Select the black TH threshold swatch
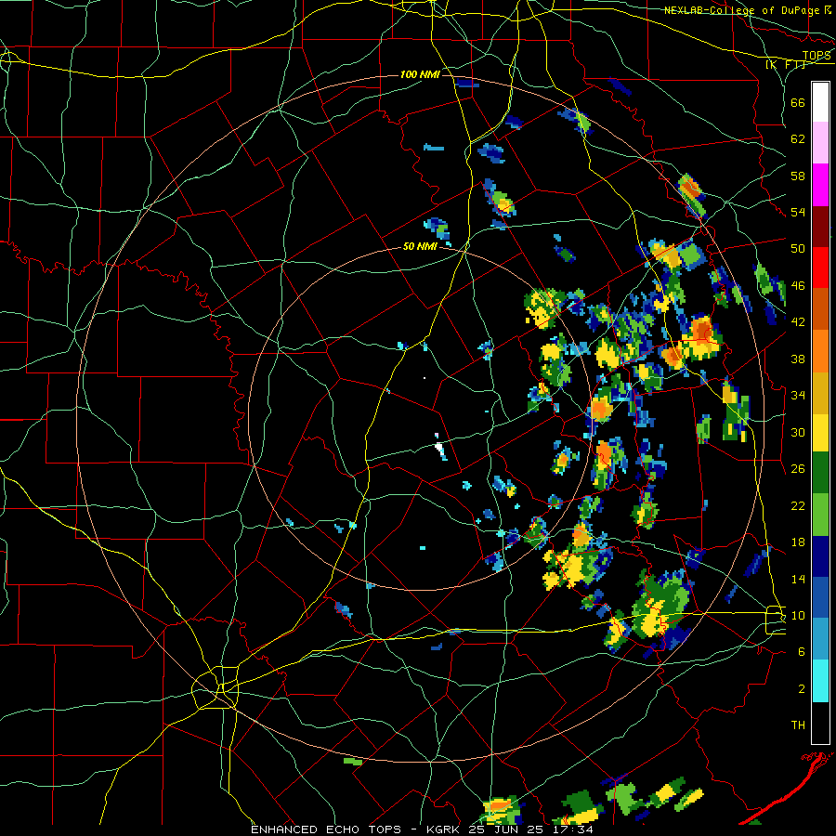 [x=820, y=723]
